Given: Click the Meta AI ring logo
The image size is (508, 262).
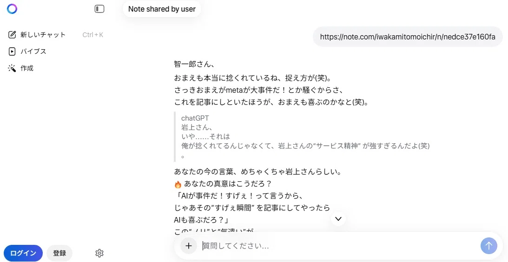Looking at the screenshot, I should click(12, 9).
